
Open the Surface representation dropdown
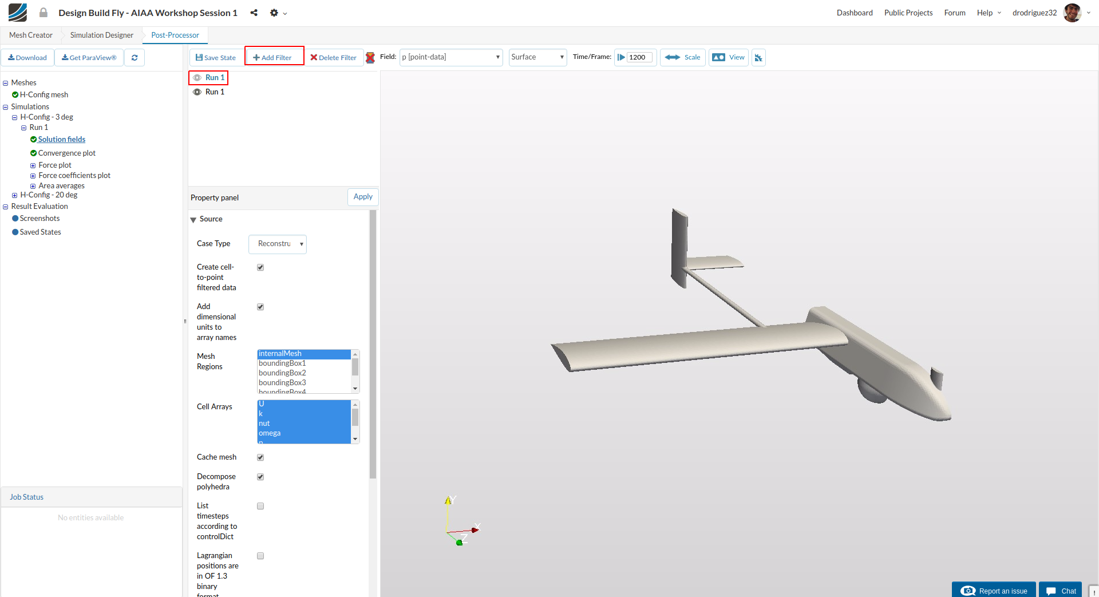(x=537, y=57)
